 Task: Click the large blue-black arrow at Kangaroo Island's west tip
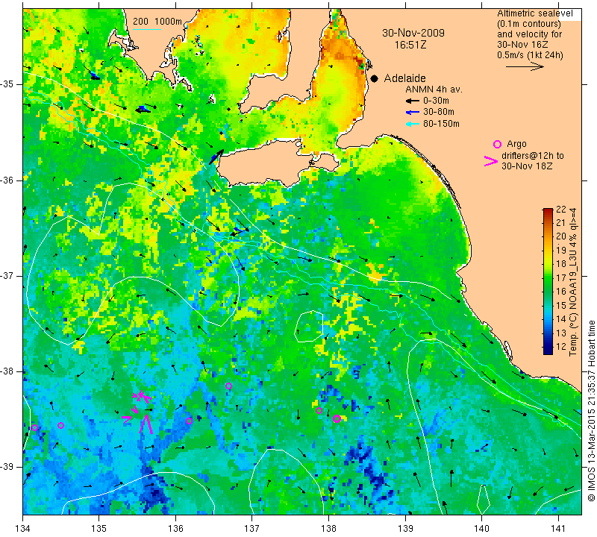coord(216,157)
